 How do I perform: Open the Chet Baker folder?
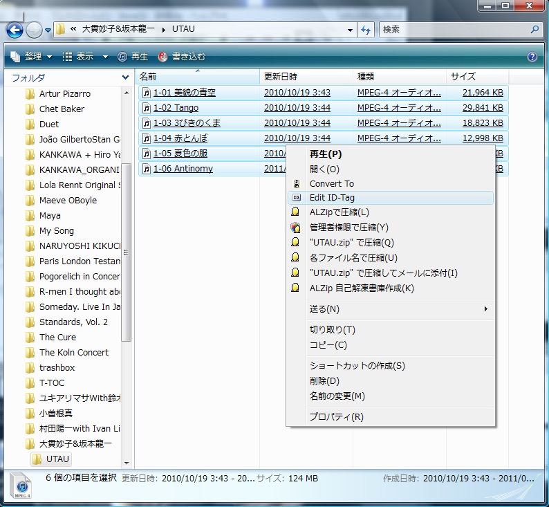pos(62,109)
